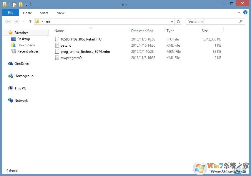Click the Downloads folder icon
The width and height of the screenshot is (251, 176).
pos(14,45)
